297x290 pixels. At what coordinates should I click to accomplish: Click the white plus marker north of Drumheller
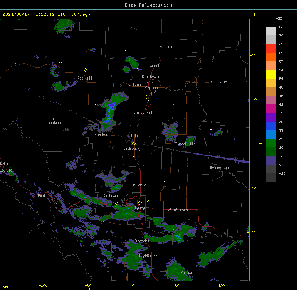pyautogui.click(x=211, y=129)
